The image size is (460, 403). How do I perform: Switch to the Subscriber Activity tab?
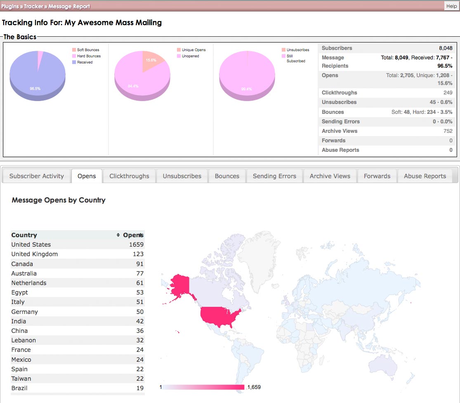click(x=37, y=176)
